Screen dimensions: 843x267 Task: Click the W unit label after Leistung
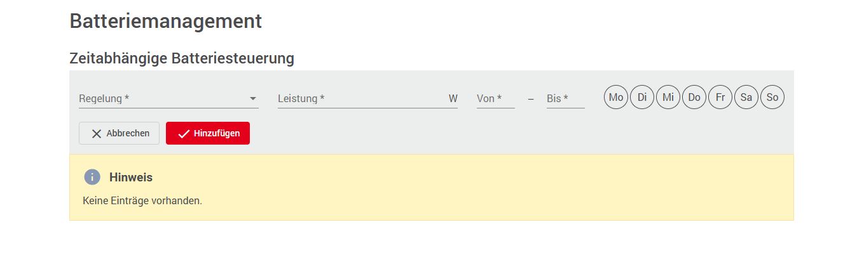pos(453,98)
